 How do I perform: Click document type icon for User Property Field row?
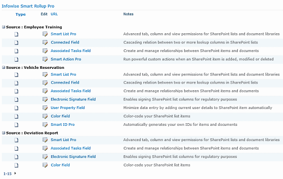point(16,108)
